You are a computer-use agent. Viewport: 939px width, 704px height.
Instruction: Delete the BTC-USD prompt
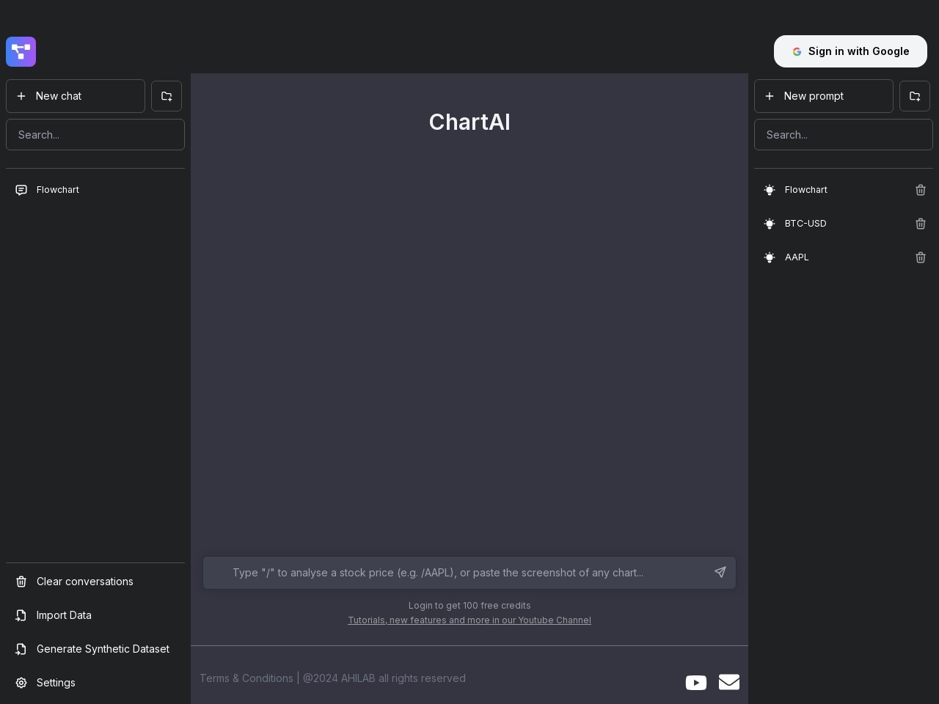click(x=921, y=224)
